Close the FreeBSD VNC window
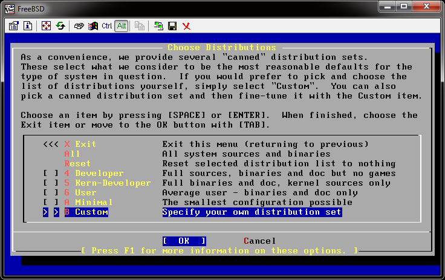Image resolution: width=445 pixels, height=280 pixels. pos(426,7)
